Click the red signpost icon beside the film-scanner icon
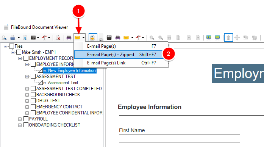Viewport: 264px width, 147px height. [44, 38]
